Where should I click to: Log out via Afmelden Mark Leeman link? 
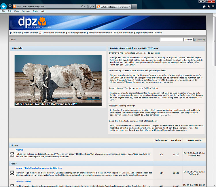pyautogui.click(x=26, y=33)
